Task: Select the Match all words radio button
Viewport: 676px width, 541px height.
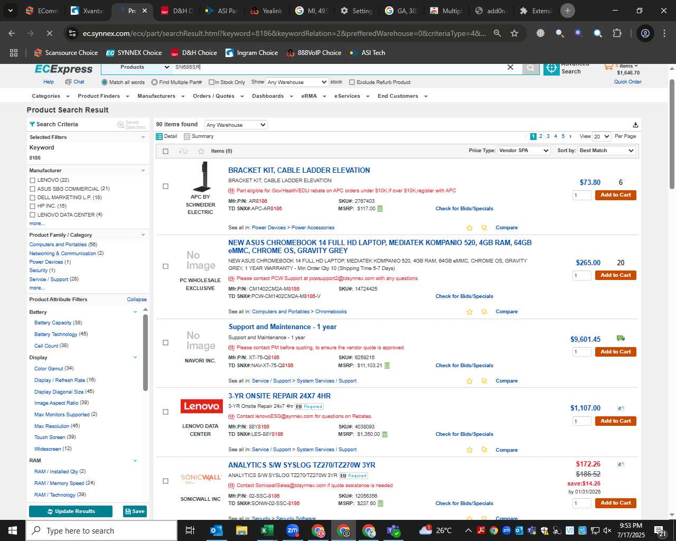Action: [105, 82]
